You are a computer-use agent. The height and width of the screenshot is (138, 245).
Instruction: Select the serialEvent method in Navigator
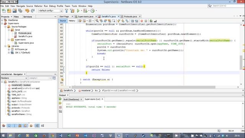26,88
